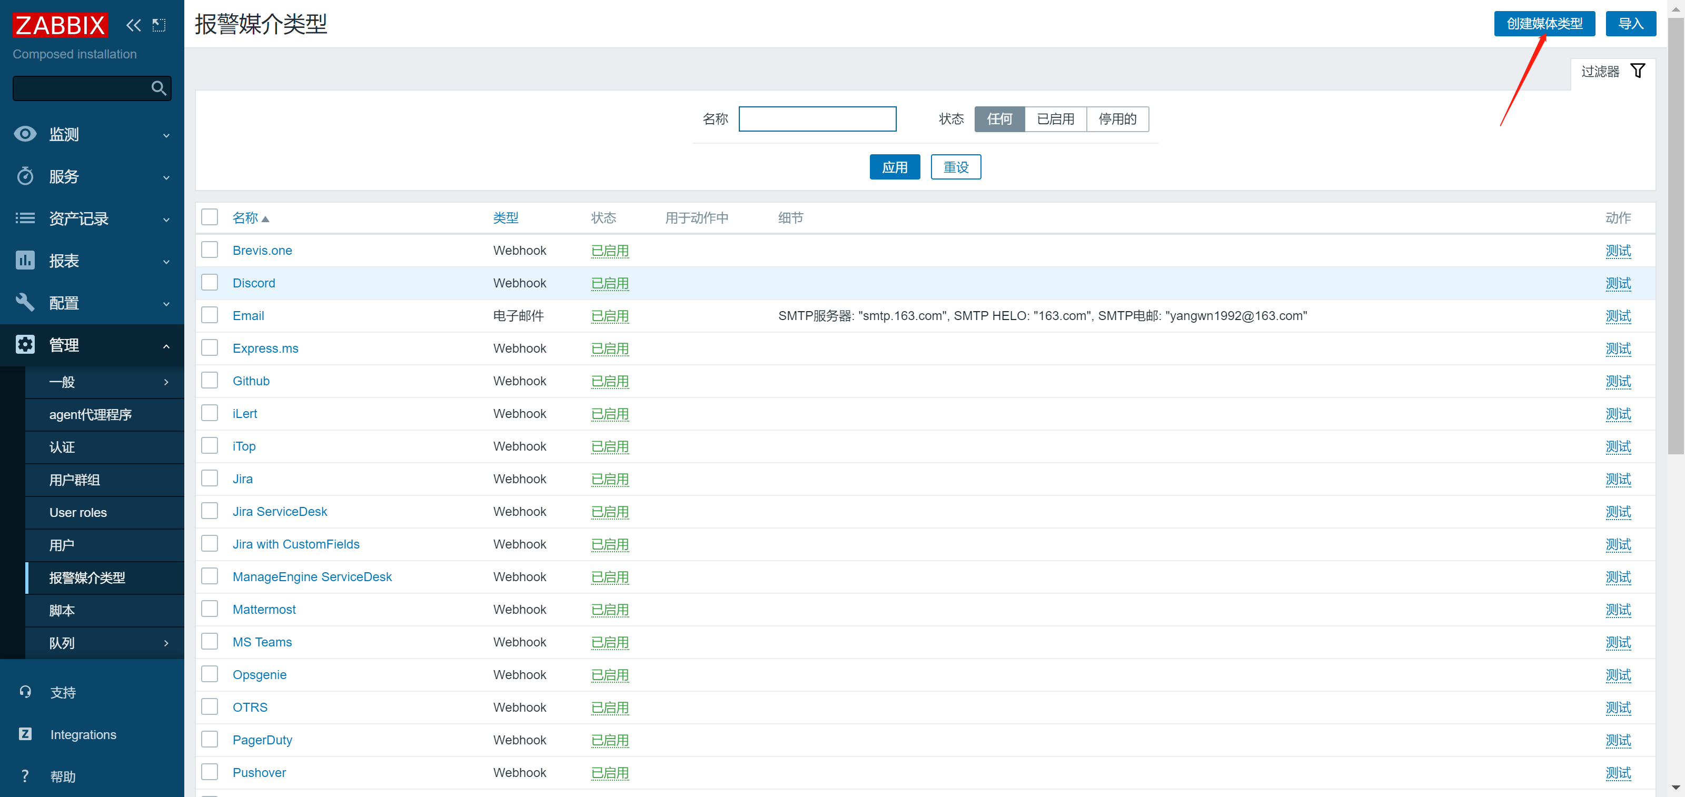Click the question mark Help (帮助) icon

tap(25, 776)
